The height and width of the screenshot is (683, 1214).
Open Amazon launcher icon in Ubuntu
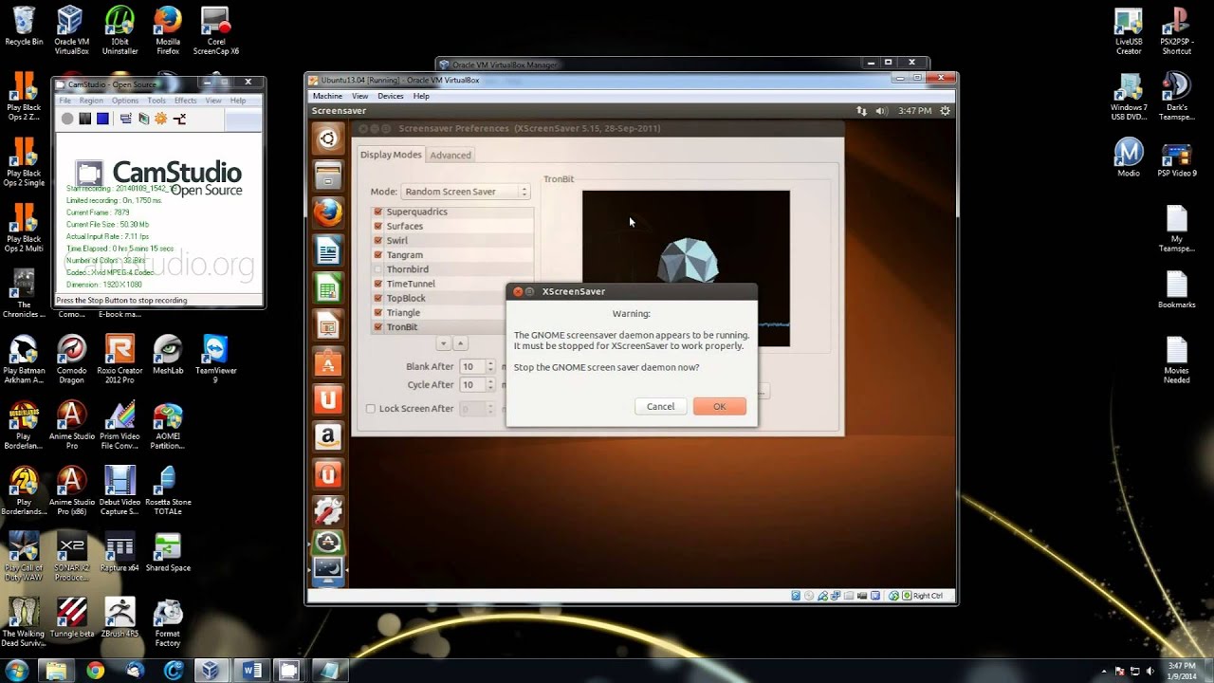coord(328,436)
